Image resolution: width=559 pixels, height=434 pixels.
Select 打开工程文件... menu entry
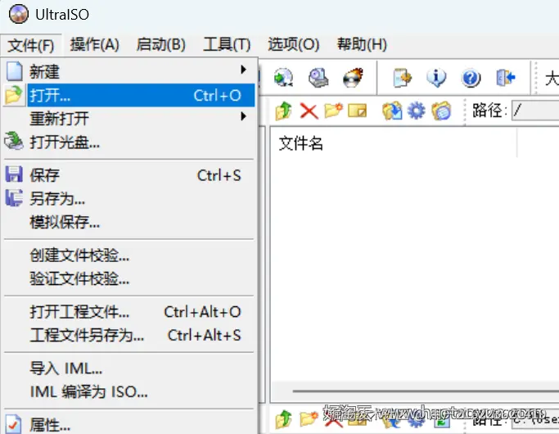pyautogui.click(x=128, y=312)
